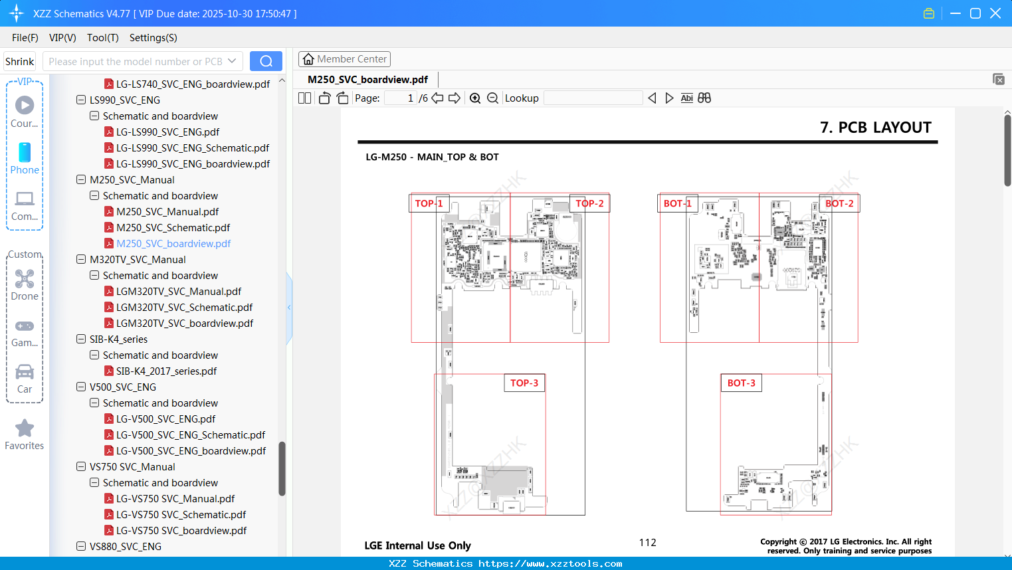Select the zoom in magnifier tool
The height and width of the screenshot is (570, 1012).
coord(475,98)
